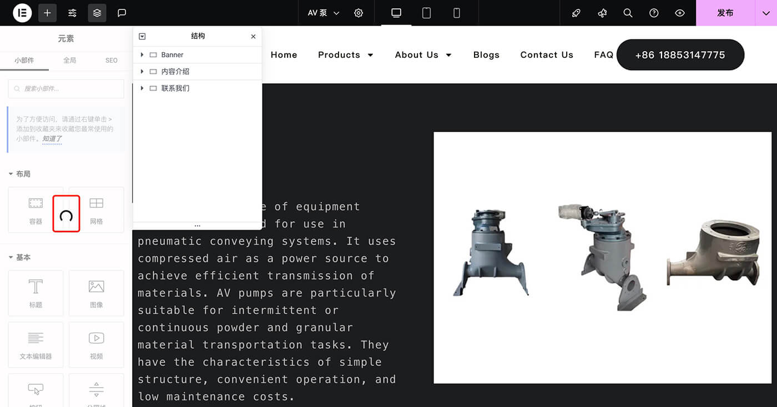This screenshot has height=407, width=777.
Task: Click the 搜索小部件 search field
Action: 66,89
